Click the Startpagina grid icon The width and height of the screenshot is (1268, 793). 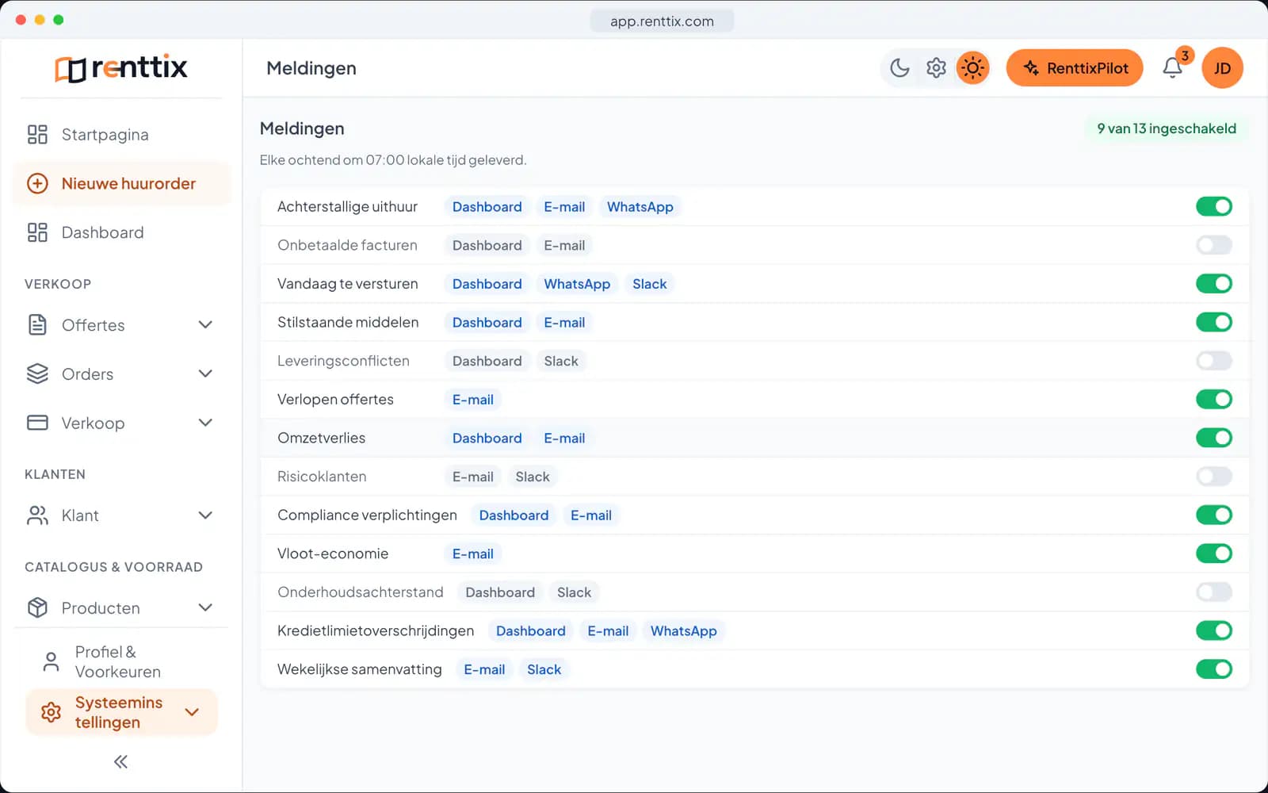point(37,135)
